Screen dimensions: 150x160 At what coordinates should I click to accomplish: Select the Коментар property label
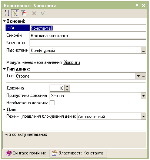pyautogui.click(x=16, y=43)
